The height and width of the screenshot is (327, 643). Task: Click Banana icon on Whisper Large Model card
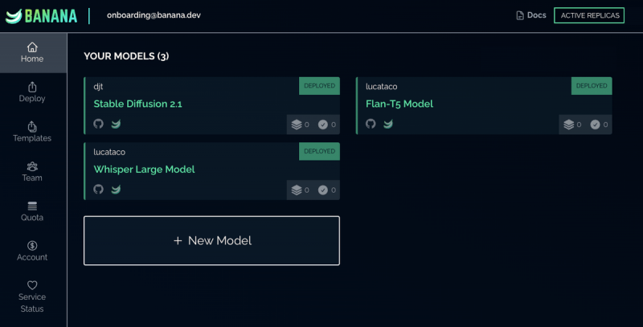pos(116,190)
